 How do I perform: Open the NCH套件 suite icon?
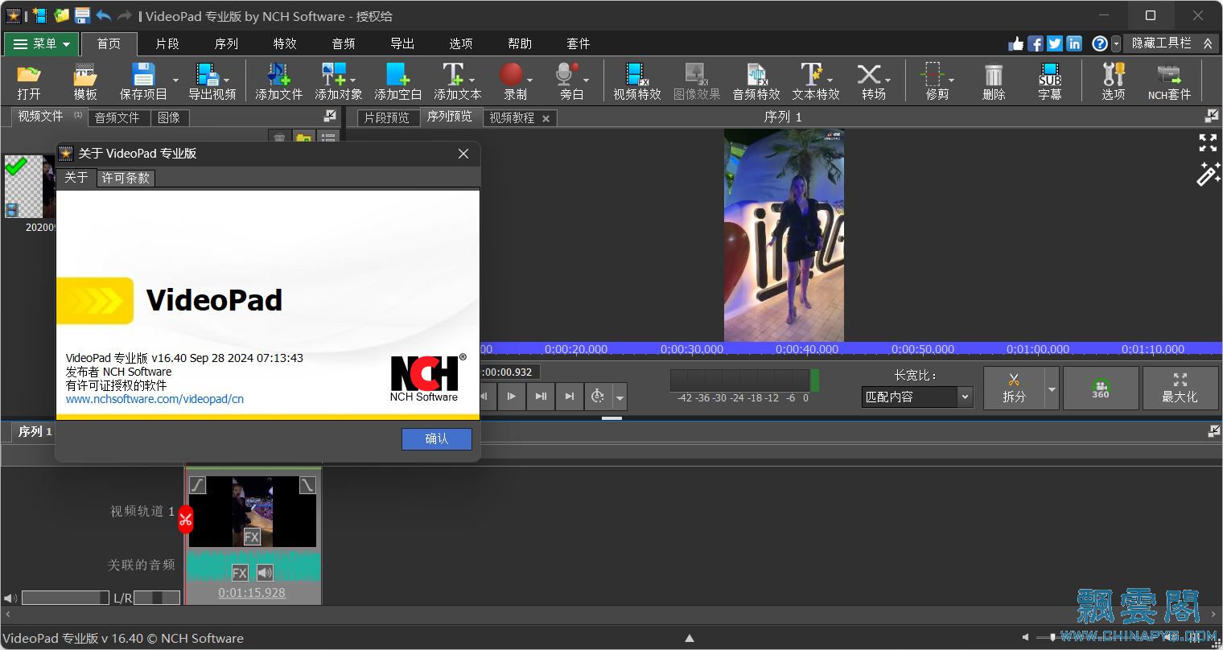pos(1168,76)
